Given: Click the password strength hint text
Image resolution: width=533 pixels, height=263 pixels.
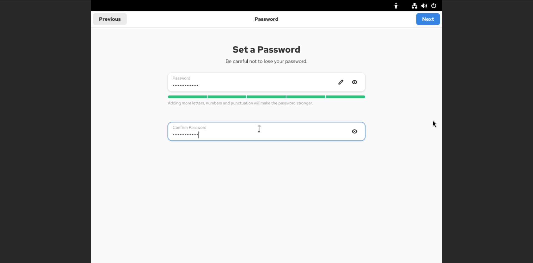Looking at the screenshot, I should [x=240, y=103].
